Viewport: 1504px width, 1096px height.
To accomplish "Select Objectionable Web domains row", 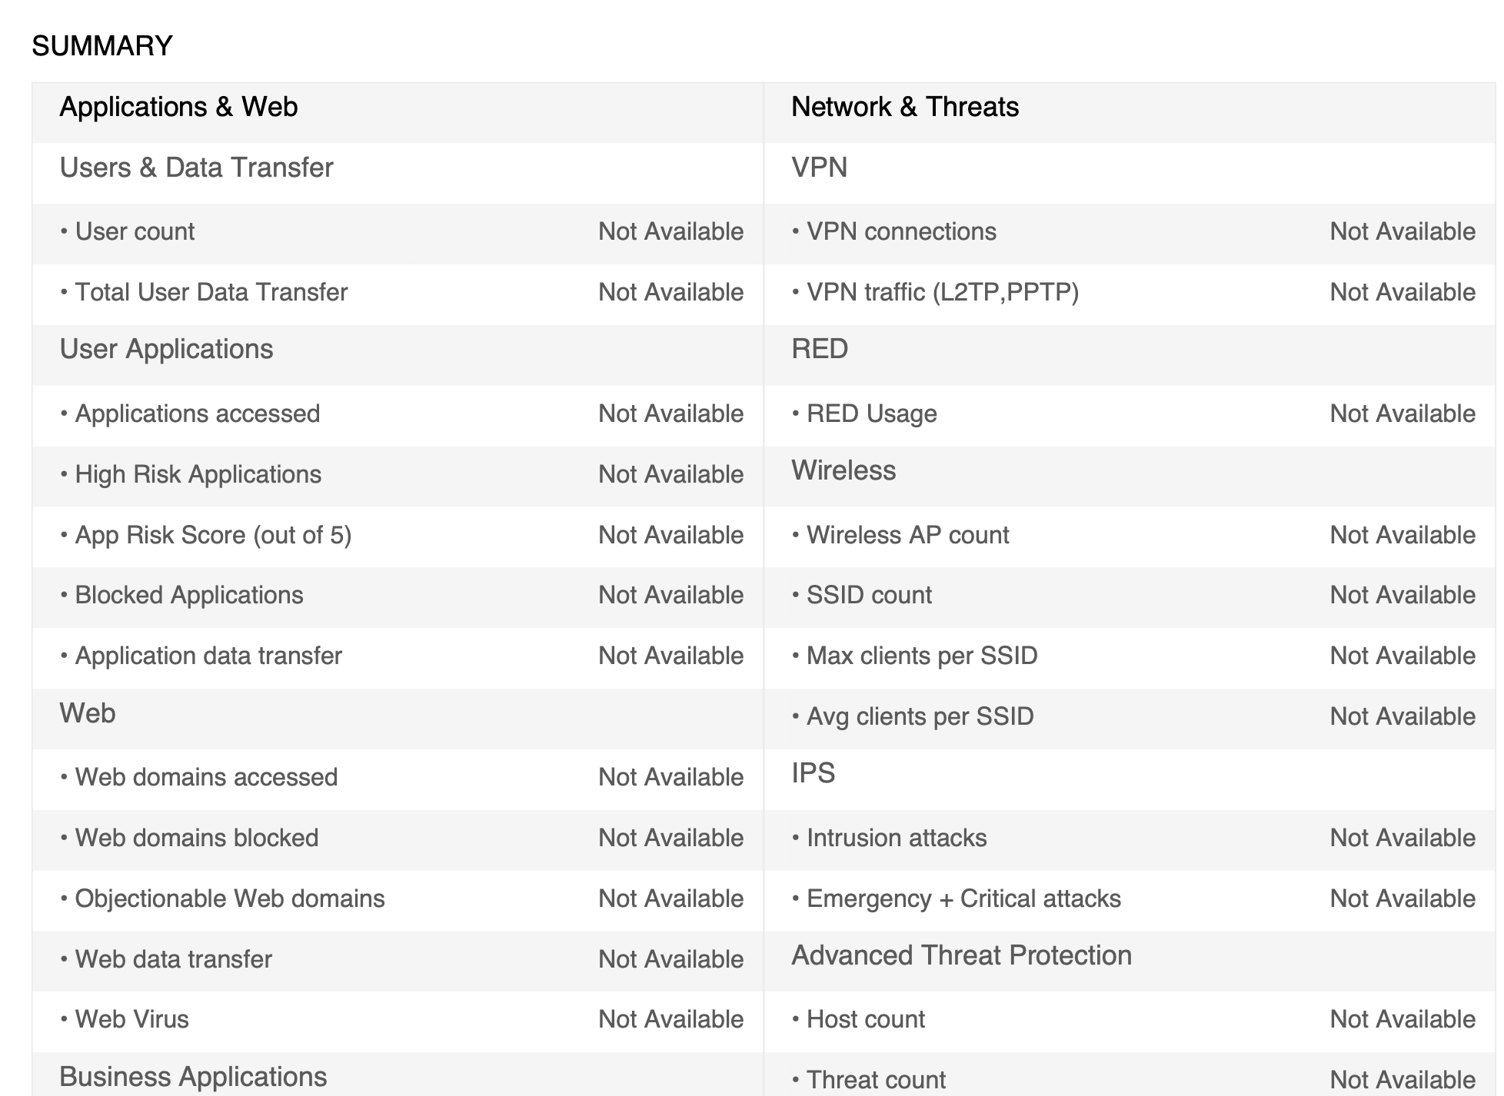I will click(x=229, y=898).
